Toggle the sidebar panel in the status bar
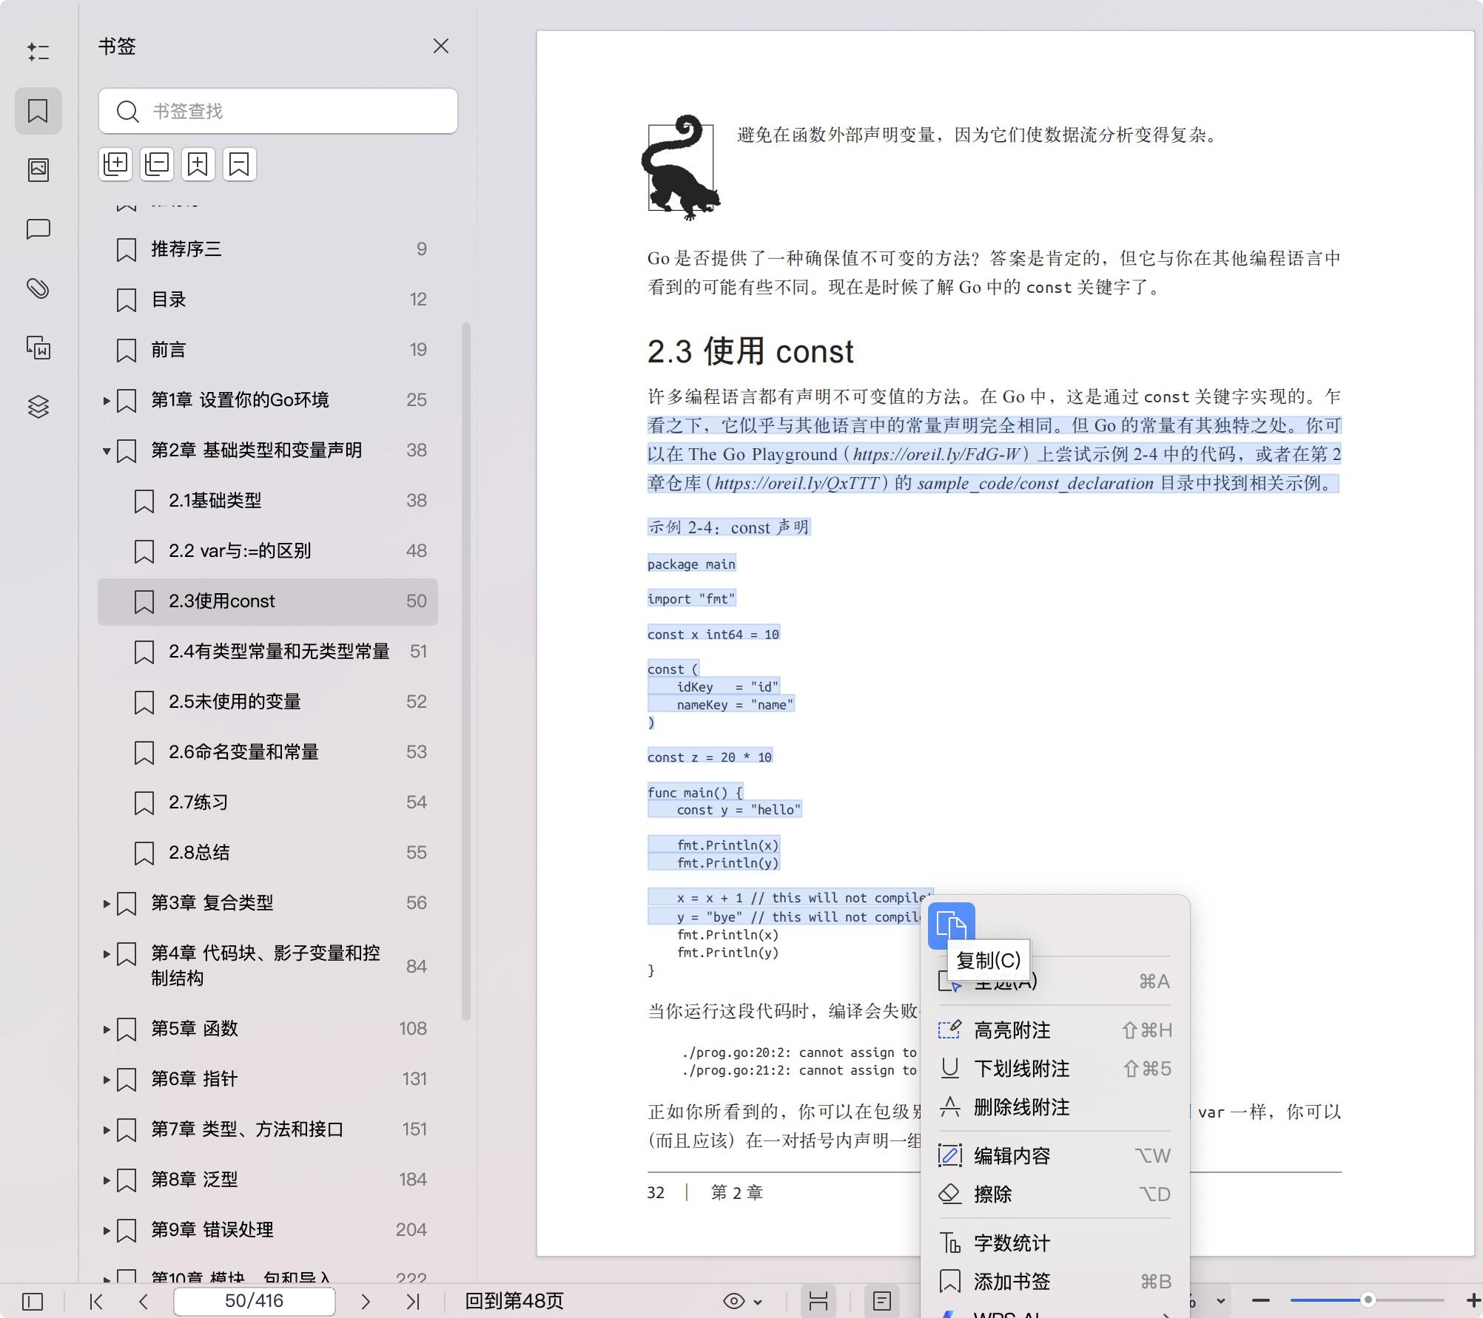Viewport: 1483px width, 1318px height. 33,1301
